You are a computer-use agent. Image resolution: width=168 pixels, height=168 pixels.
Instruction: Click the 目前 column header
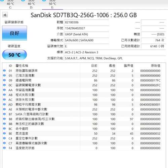coord(94,66)
